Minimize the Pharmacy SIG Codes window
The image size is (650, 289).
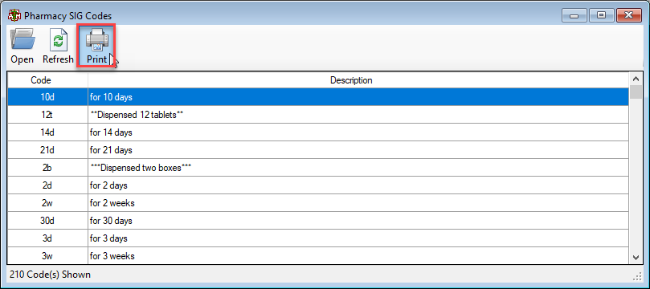(x=574, y=16)
